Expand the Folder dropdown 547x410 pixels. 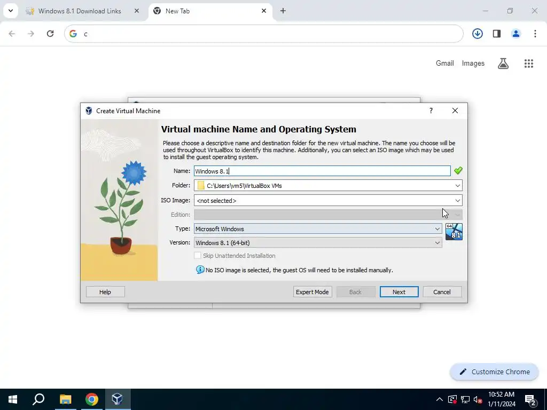(457, 185)
